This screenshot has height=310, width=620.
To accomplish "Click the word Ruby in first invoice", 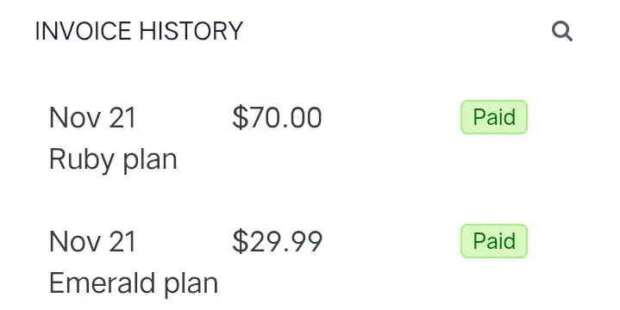I will [x=82, y=160].
